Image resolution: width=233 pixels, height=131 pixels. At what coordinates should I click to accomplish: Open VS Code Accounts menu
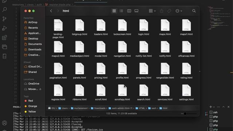coord(4,123)
